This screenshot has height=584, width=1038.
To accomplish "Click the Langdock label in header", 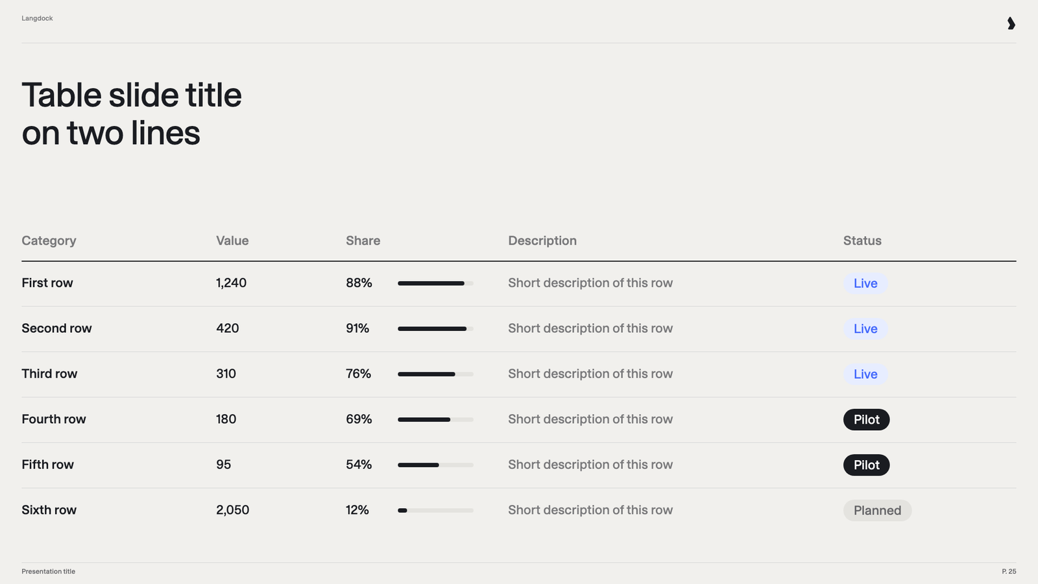I will [37, 18].
